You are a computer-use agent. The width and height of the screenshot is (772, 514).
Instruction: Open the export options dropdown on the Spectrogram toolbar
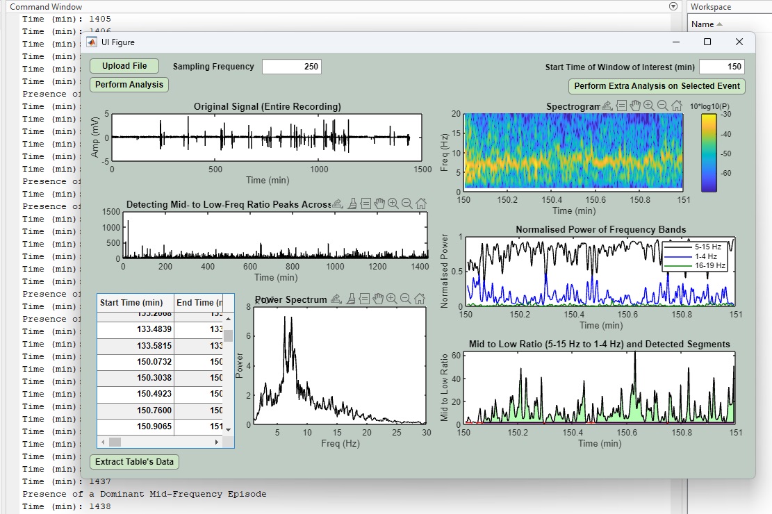606,106
